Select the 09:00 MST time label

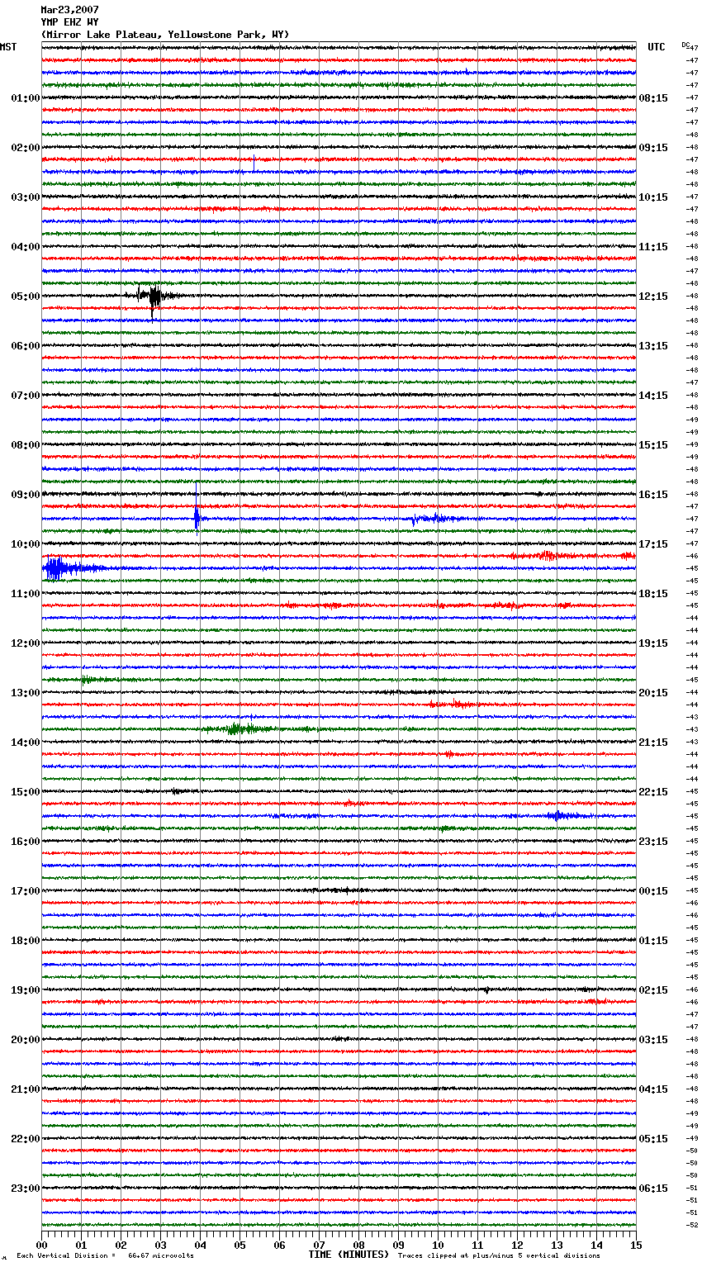[25, 495]
